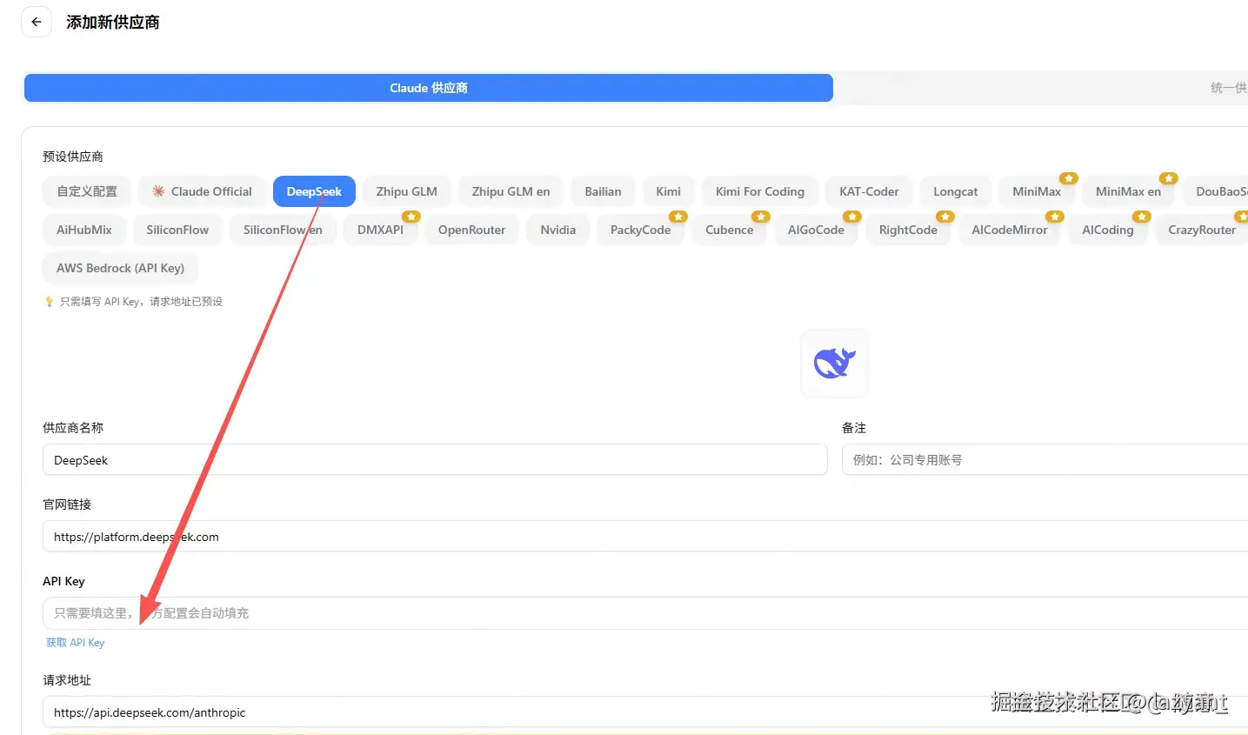Click the 预设供应商 section label
Viewport: 1248px width, 735px height.
pos(73,157)
